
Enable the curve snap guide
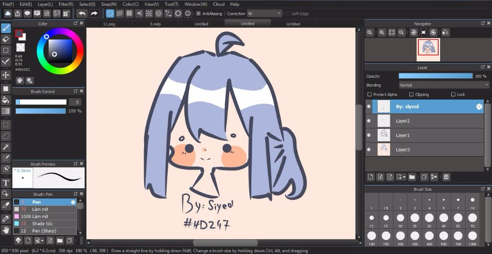click(x=169, y=13)
